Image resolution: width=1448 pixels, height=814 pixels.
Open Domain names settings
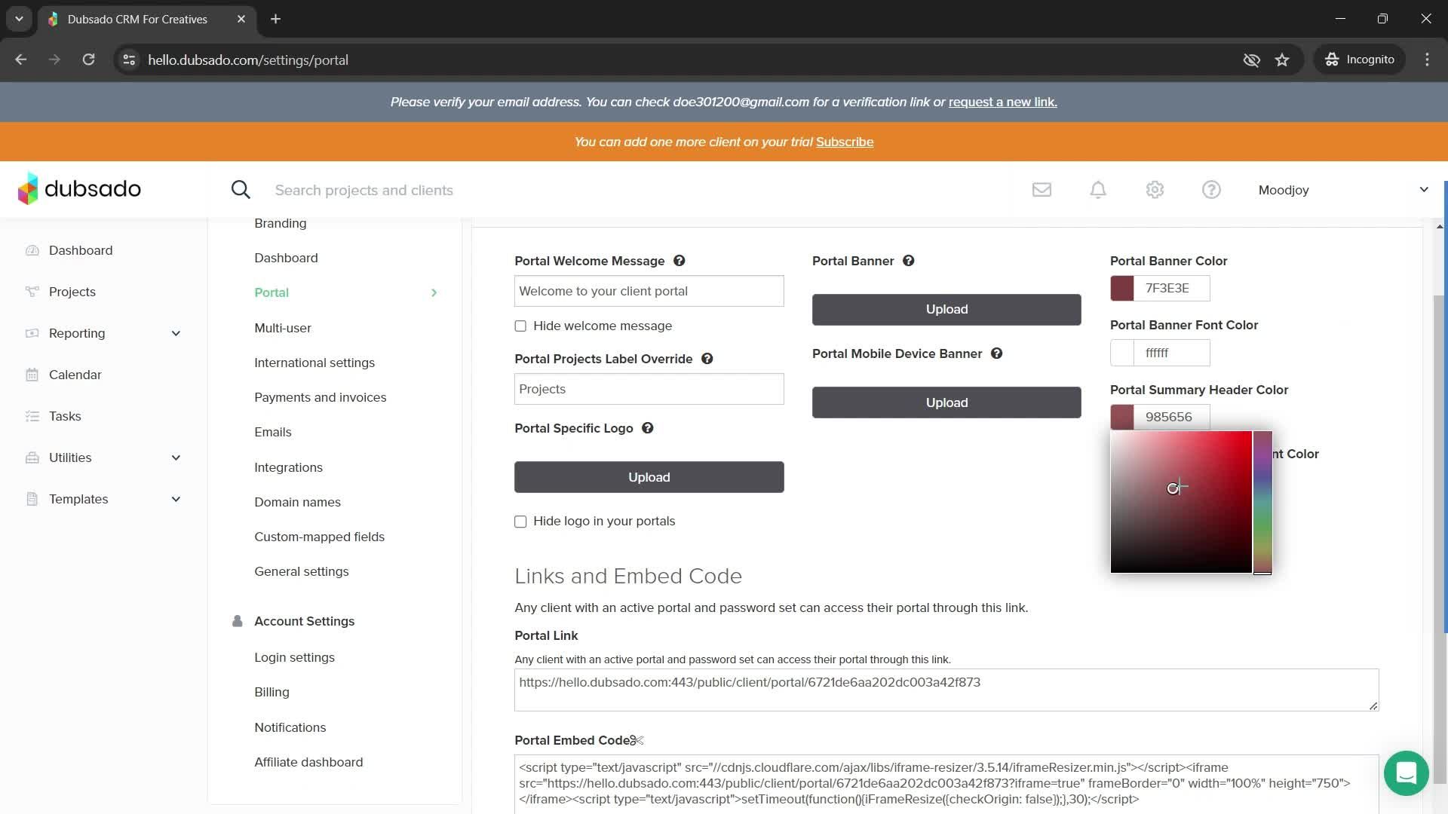[x=298, y=502]
